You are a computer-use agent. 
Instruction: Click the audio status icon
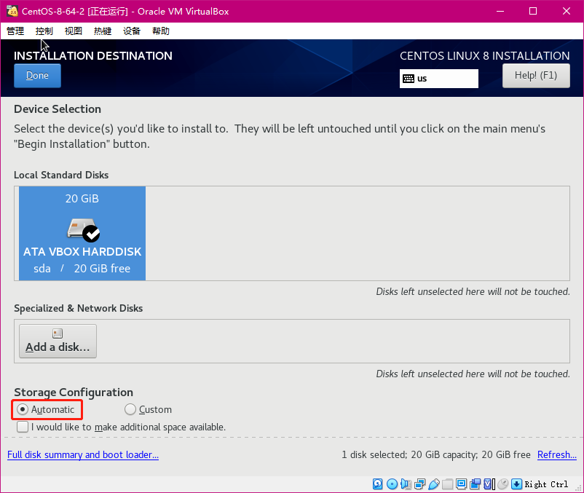pyautogui.click(x=406, y=484)
